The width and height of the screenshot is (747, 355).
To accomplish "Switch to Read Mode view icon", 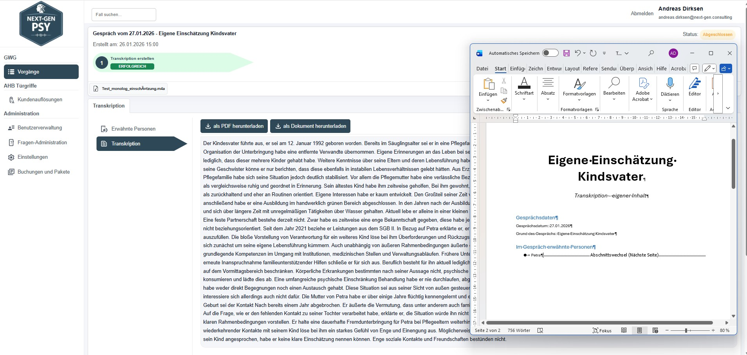I will pos(624,330).
